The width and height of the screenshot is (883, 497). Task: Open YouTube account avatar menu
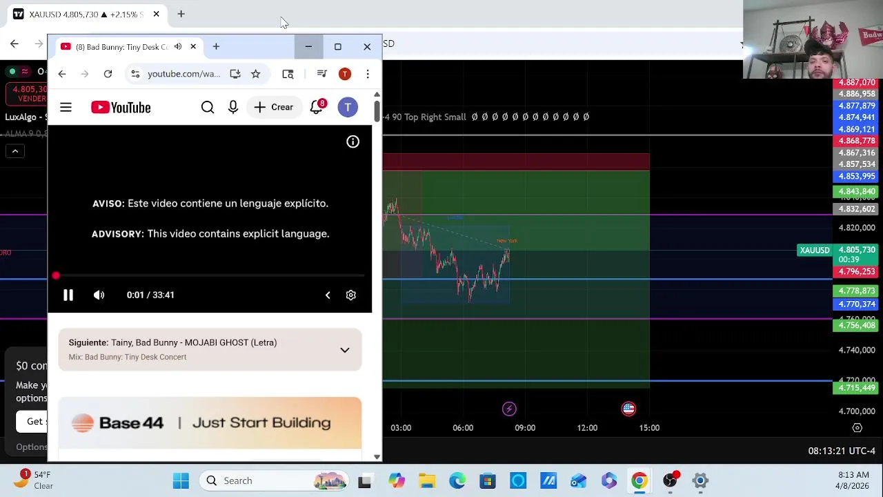(x=348, y=107)
